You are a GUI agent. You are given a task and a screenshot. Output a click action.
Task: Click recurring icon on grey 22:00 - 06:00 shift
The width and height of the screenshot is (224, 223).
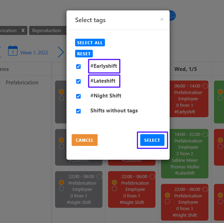click(99, 176)
